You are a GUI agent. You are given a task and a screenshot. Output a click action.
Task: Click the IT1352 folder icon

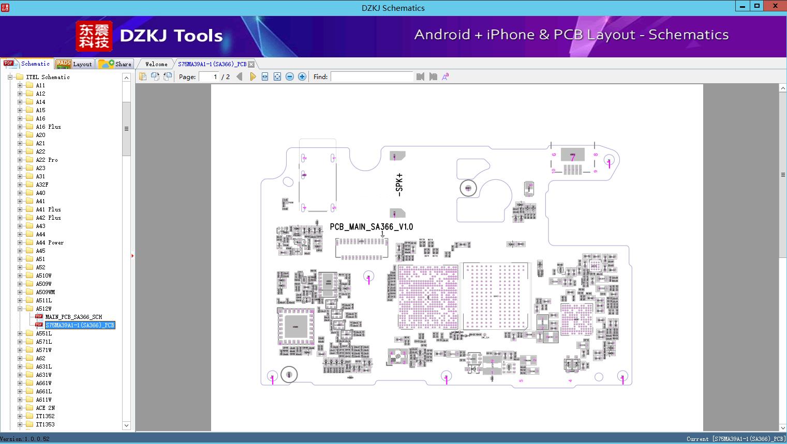point(29,416)
